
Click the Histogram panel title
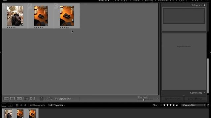tap(196, 5)
